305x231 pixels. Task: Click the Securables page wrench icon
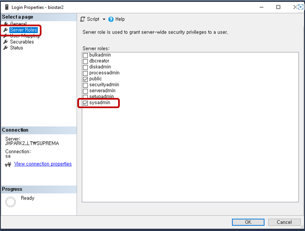click(6, 42)
